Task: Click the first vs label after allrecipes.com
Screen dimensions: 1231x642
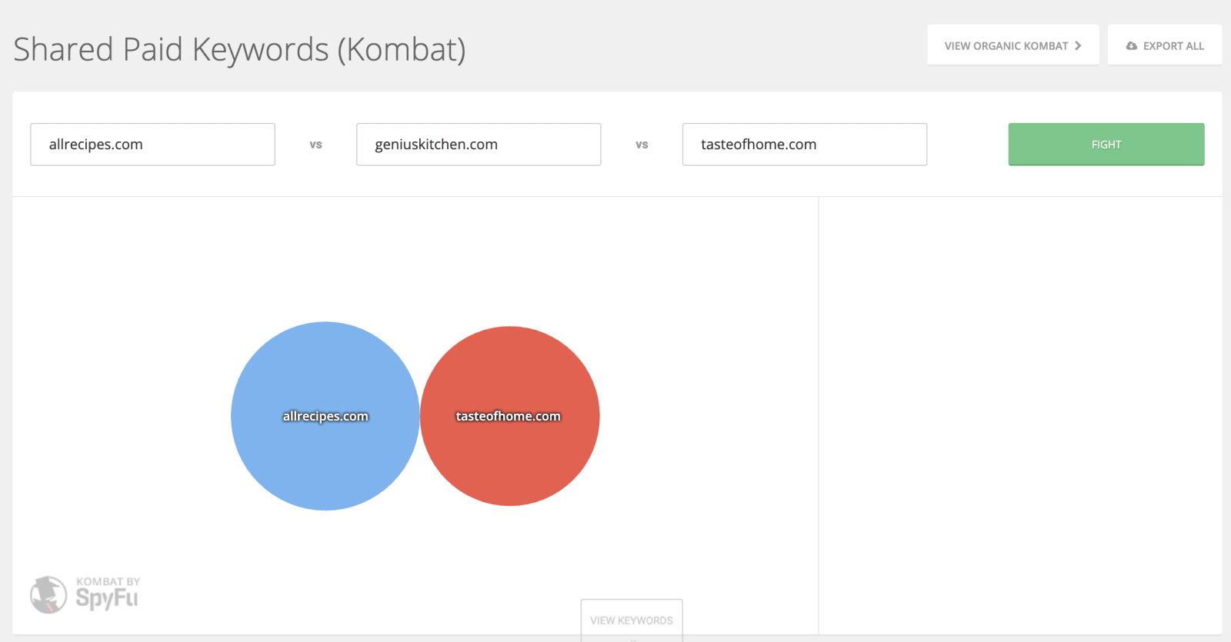Action: coord(315,145)
